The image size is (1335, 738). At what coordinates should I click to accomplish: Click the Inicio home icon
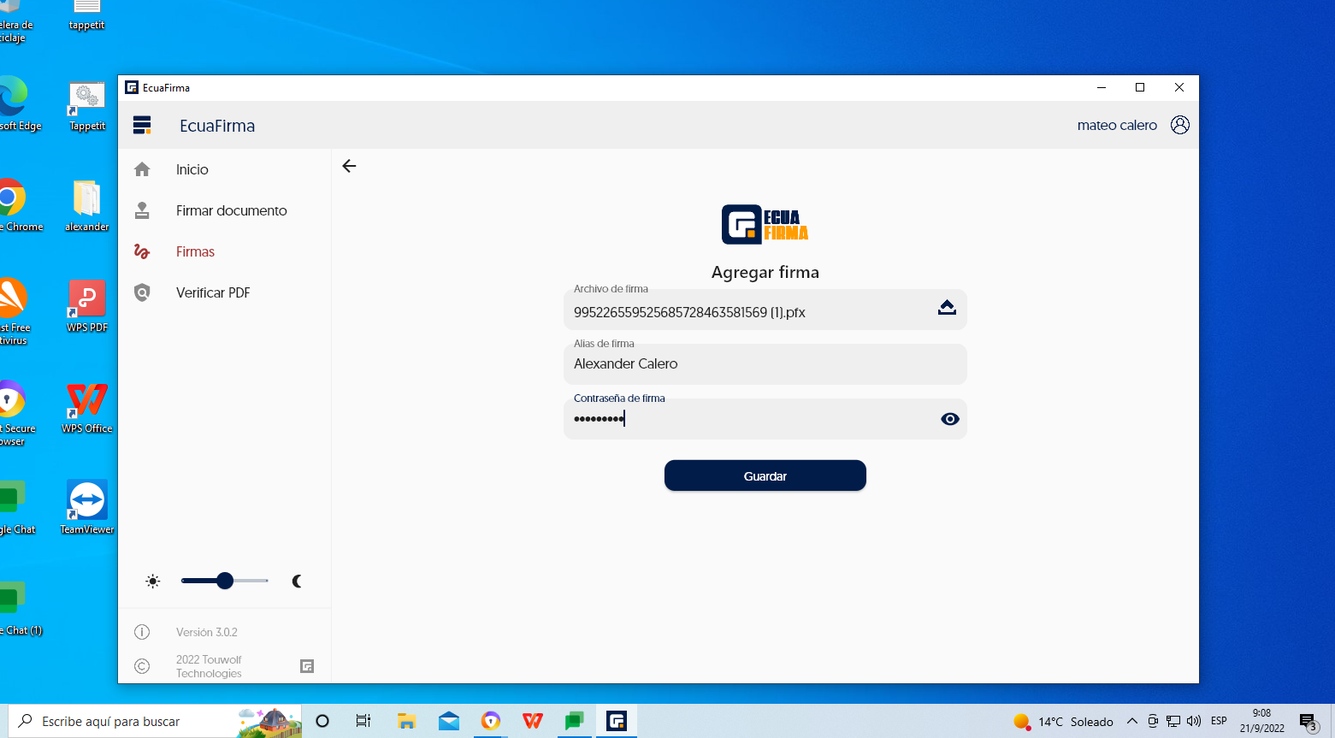coord(142,169)
